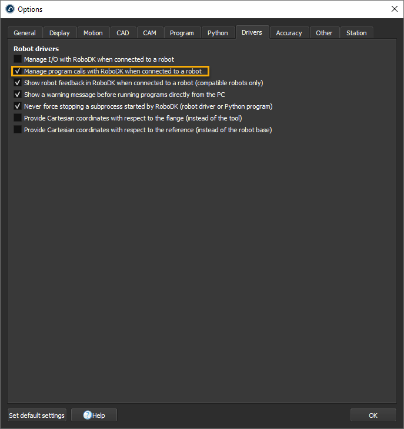
Task: Open the Display tab
Action: [59, 33]
